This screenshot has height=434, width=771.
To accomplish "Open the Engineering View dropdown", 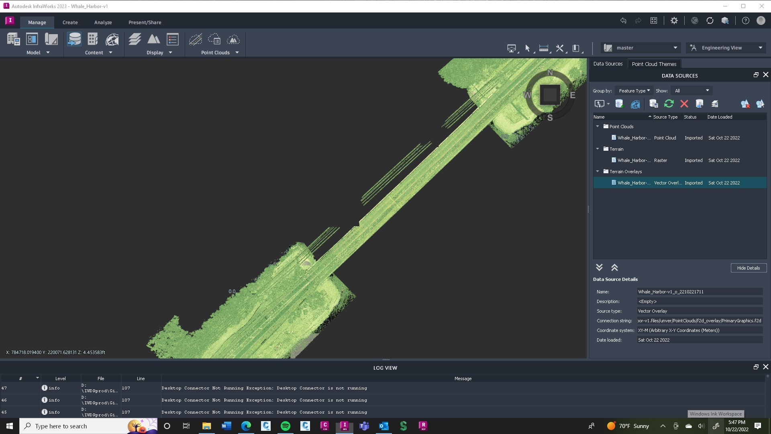I will 725,47.
